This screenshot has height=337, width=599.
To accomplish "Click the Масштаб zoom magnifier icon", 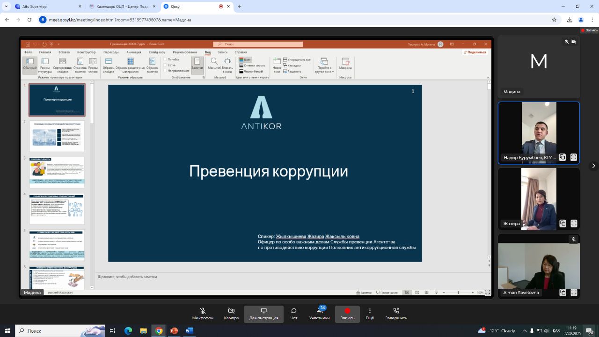I will point(214,61).
